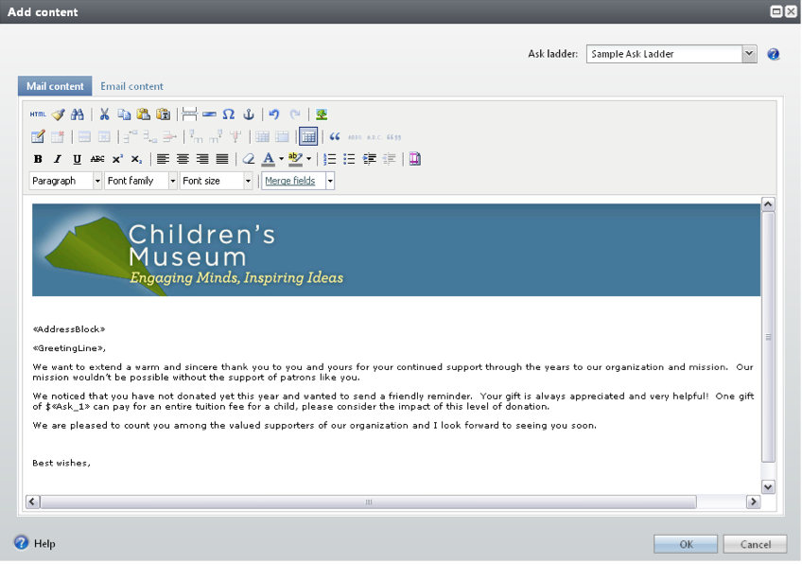Click the table row properties icon
This screenshot has width=802, height=564.
coord(84,136)
